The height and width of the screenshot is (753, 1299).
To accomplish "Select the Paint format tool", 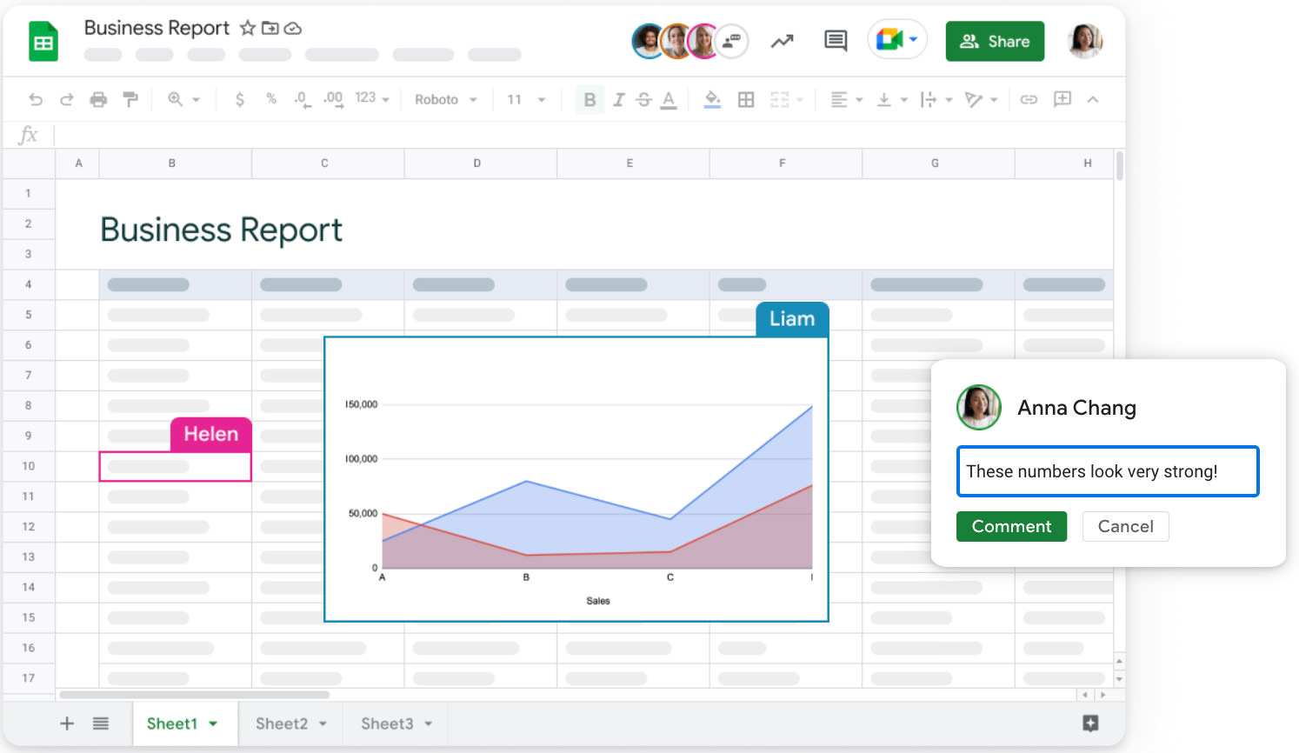I will pyautogui.click(x=130, y=99).
